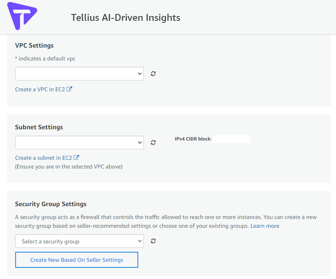The image size is (336, 279).
Task: Follow the Create a subnet in EC2 link
Action: tap(44, 158)
